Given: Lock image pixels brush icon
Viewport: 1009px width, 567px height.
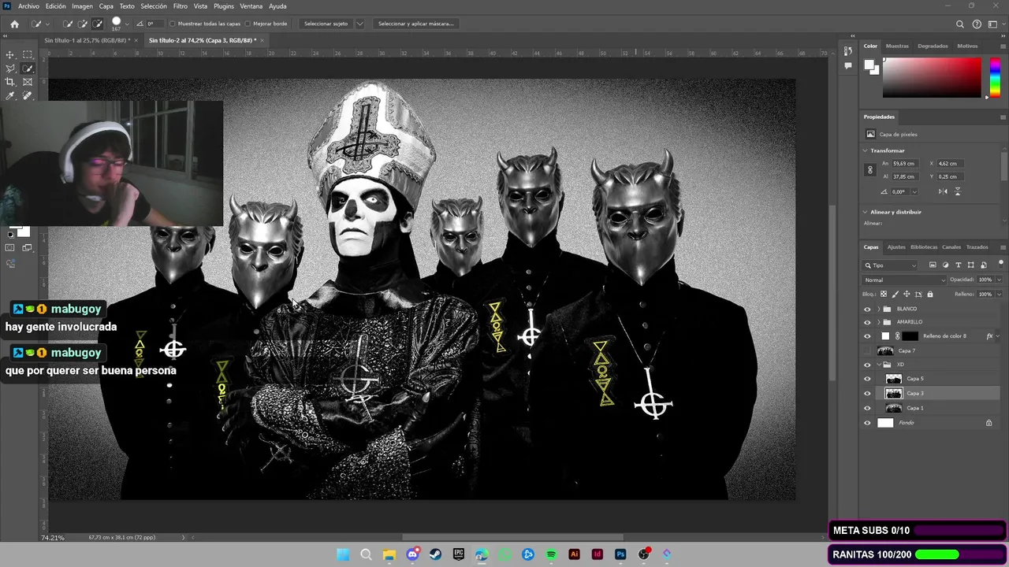Looking at the screenshot, I should click(895, 294).
